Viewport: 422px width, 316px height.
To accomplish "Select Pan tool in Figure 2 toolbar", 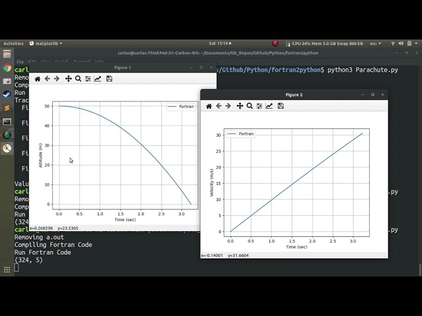I will click(240, 106).
